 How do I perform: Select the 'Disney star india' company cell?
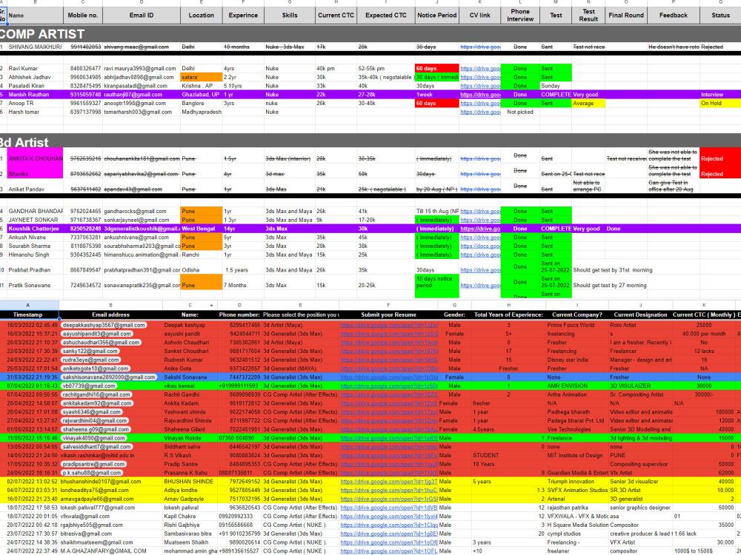pyautogui.click(x=577, y=360)
